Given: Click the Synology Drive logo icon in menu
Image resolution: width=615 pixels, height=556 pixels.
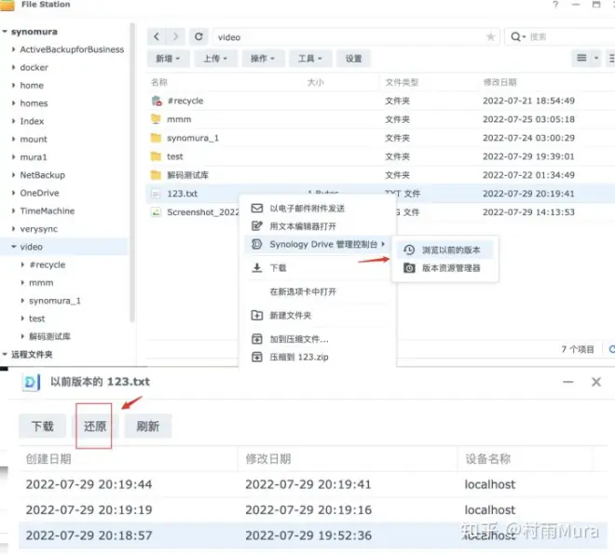Looking at the screenshot, I should tap(257, 244).
